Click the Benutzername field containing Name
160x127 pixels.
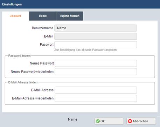(x=96, y=28)
